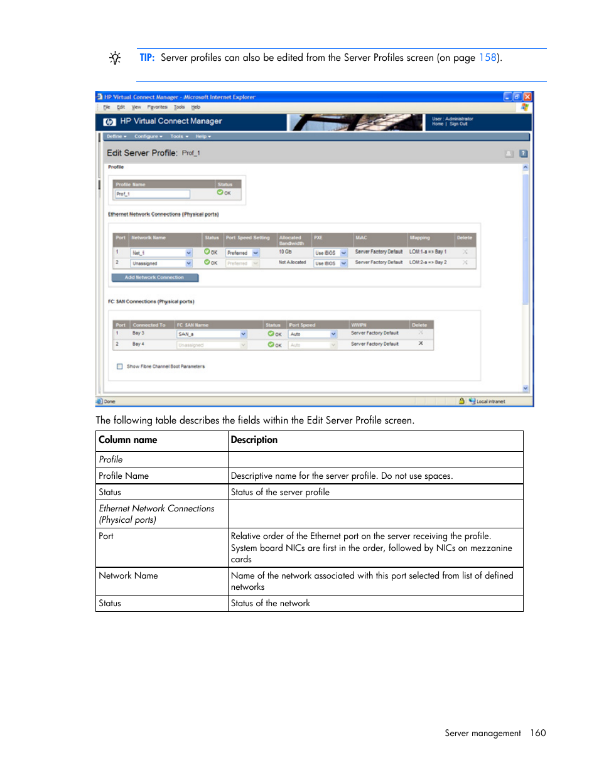
Task: Delete FC SAN connection for Bay 3
Action: point(421,333)
